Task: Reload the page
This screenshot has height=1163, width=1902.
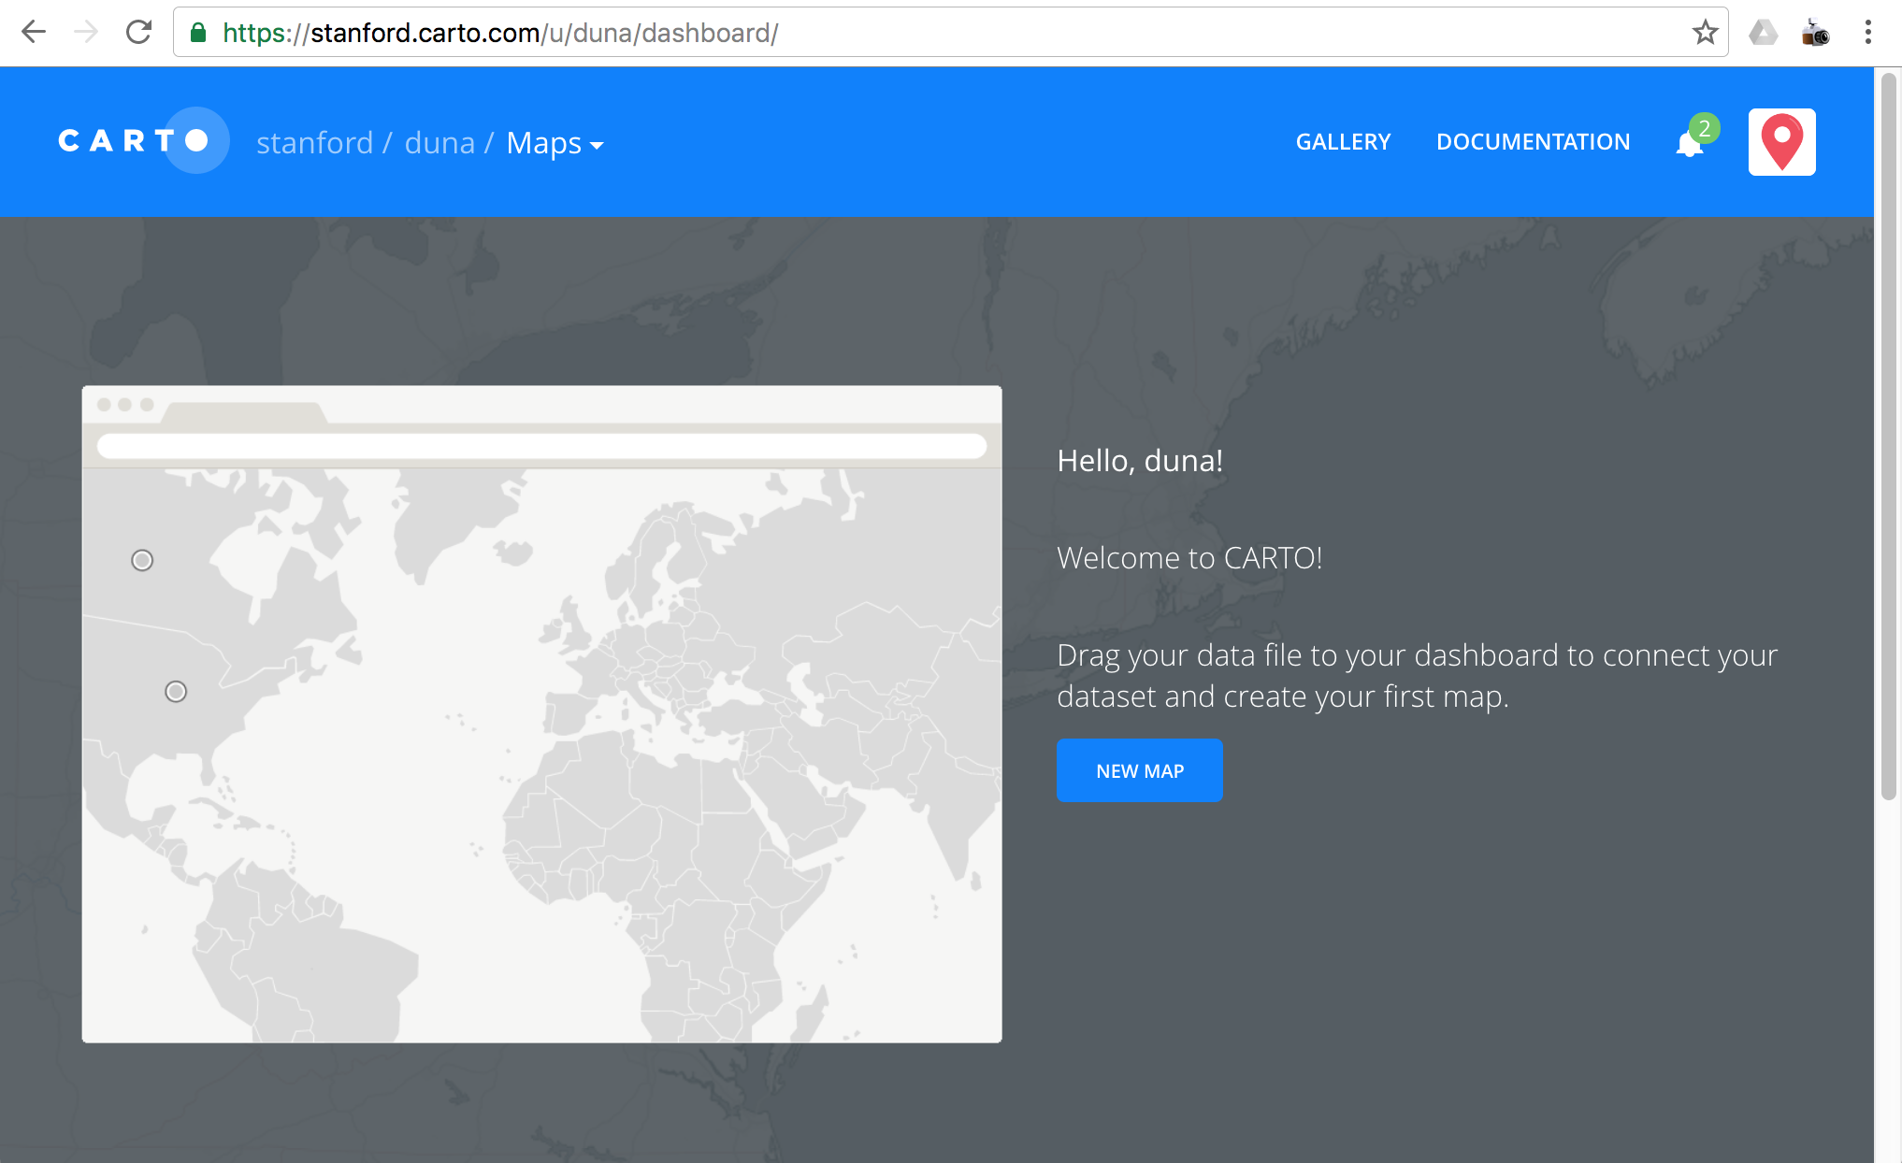Action: (138, 33)
